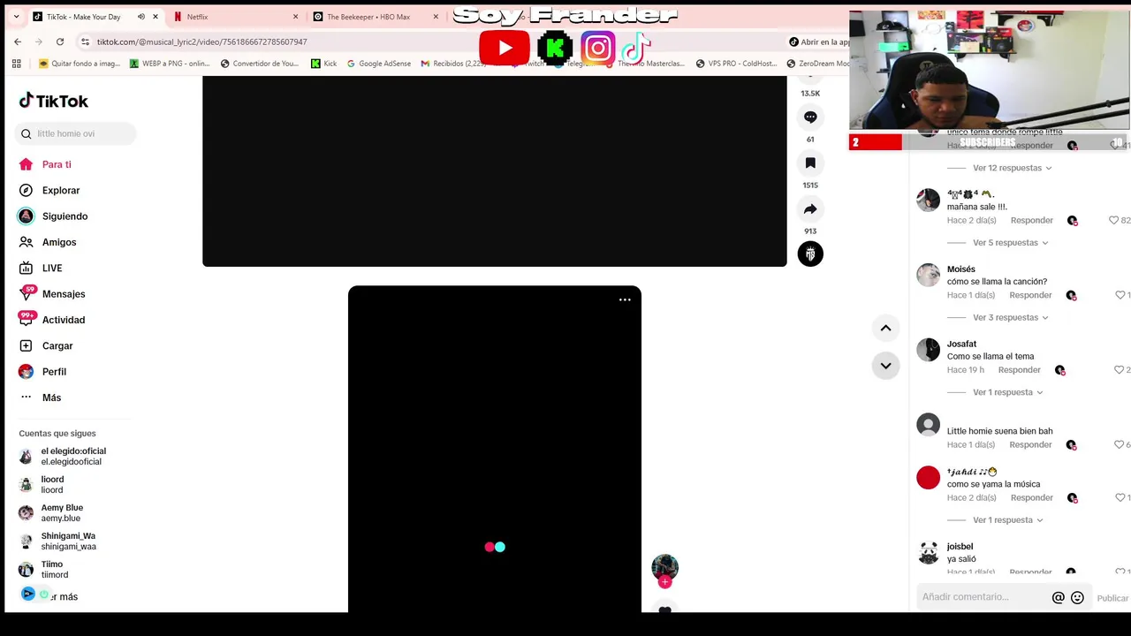Open the browser apps grid icon

pyautogui.click(x=16, y=64)
